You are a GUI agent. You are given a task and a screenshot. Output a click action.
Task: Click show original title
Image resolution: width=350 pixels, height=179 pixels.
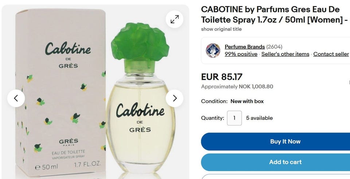click(x=221, y=29)
